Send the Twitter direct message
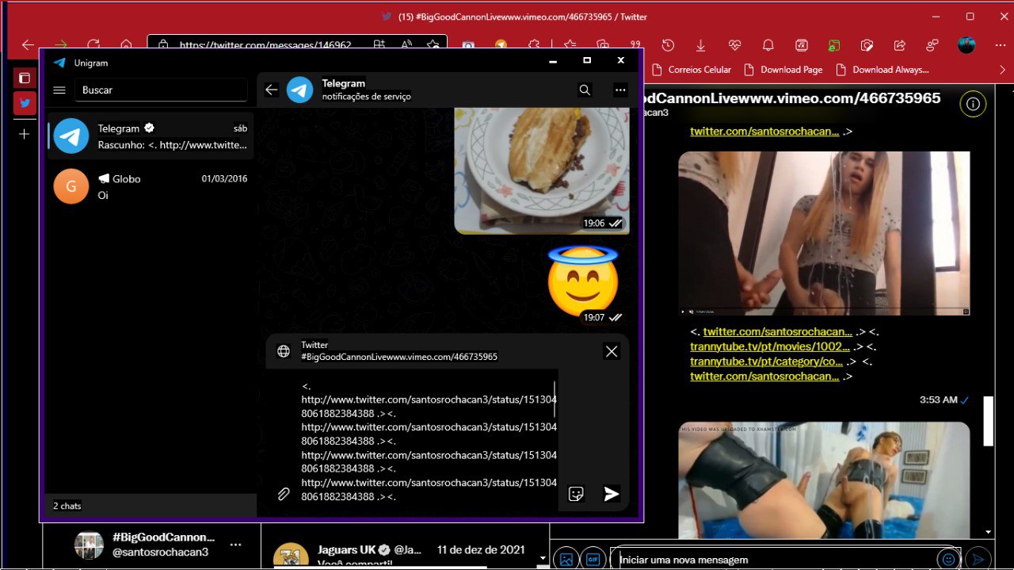Viewport: 1014px width, 570px height. (979, 559)
